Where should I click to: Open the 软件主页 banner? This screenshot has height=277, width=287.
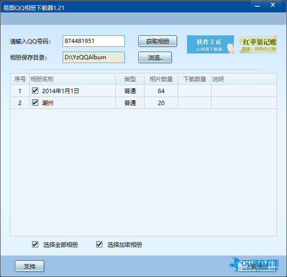pos(210,44)
